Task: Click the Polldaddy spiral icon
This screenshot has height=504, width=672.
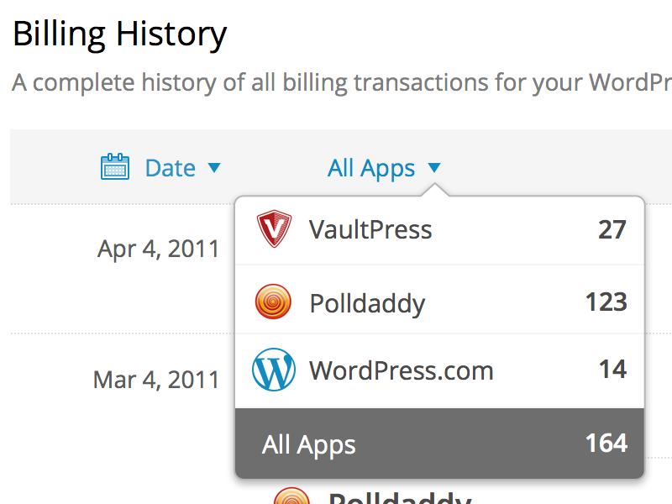Action: click(271, 302)
